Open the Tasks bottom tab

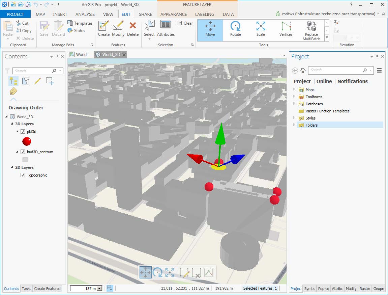pos(26,289)
